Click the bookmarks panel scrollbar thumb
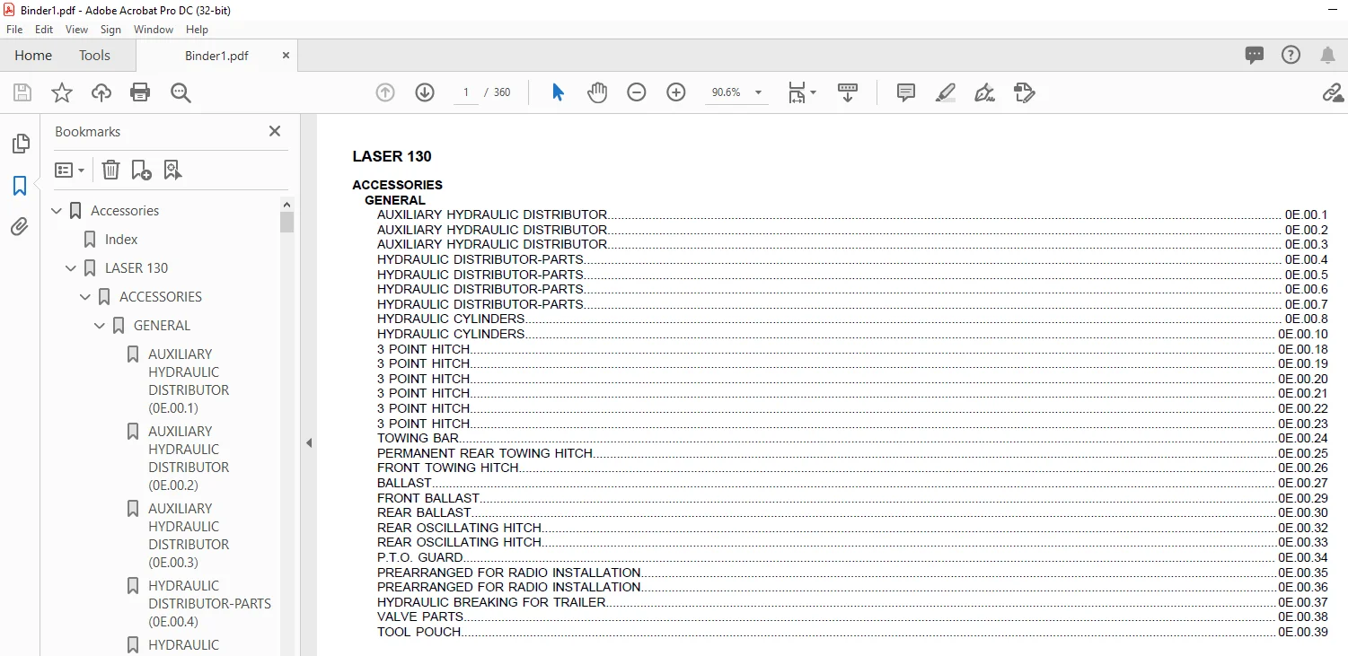This screenshot has width=1348, height=656. (287, 222)
